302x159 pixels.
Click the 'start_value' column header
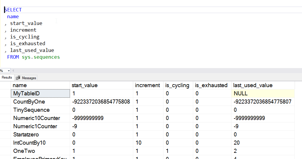tap(85, 85)
